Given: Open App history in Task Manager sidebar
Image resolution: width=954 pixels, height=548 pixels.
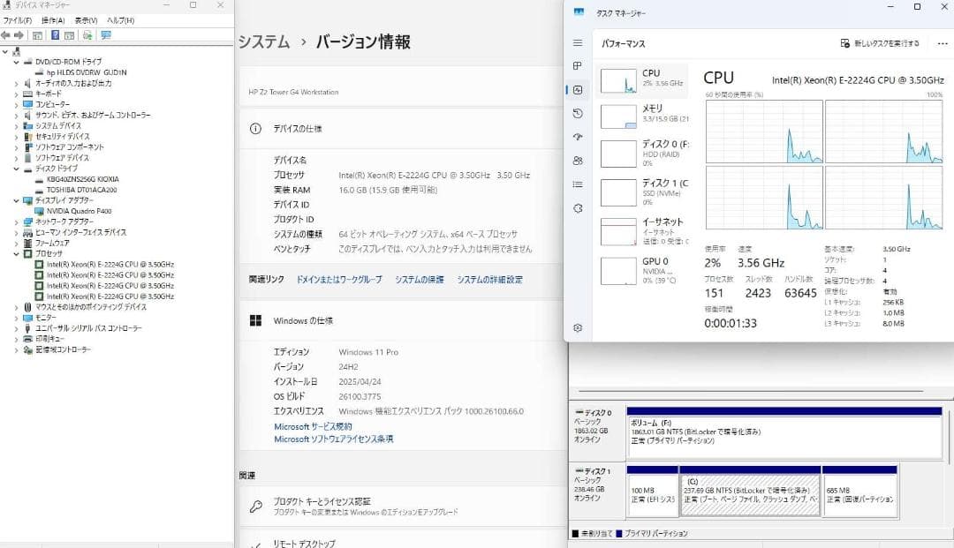Looking at the screenshot, I should (576, 113).
